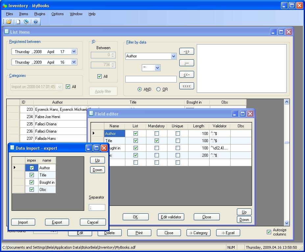The image size is (305, 252).
Task: Click Export in Data import dialog
Action: coord(57,222)
